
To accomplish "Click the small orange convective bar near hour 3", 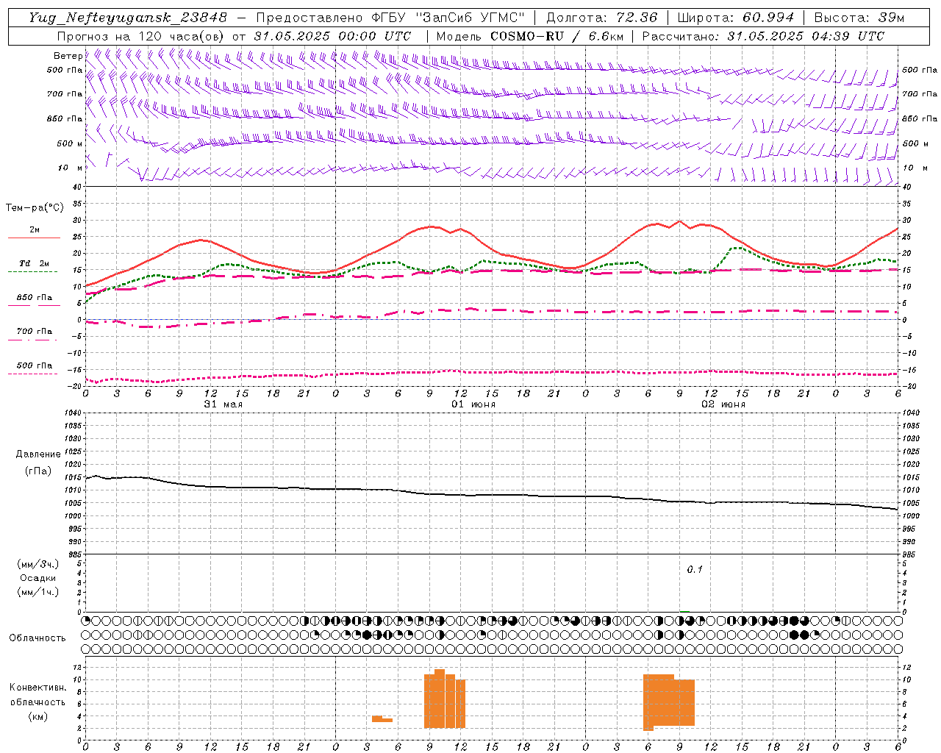I will coord(382,719).
